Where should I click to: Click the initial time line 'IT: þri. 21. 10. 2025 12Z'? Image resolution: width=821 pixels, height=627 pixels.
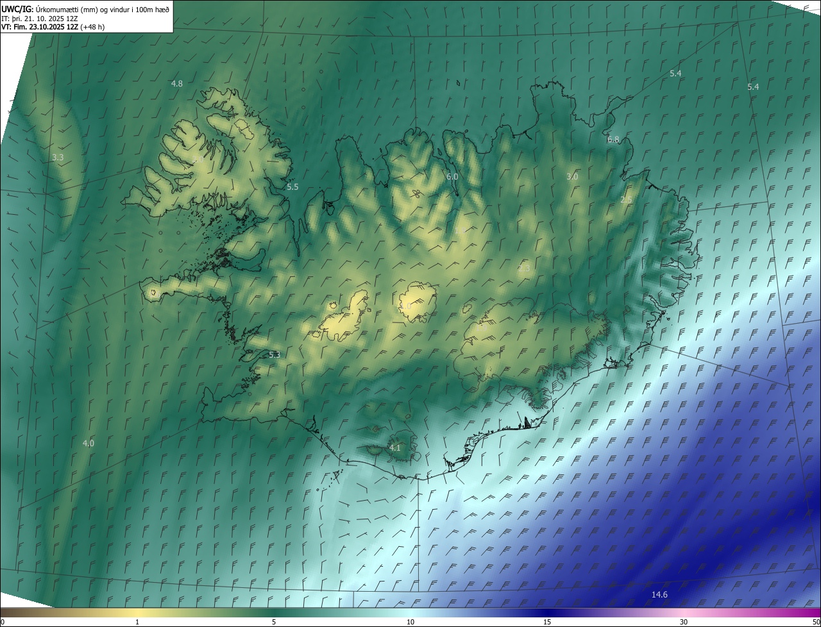40,18
